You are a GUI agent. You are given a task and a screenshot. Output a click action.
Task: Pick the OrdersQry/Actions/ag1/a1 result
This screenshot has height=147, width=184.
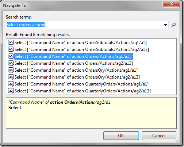(76, 70)
